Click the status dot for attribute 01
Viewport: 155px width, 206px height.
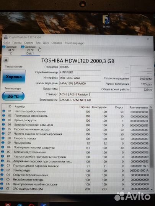click(x=4, y=111)
